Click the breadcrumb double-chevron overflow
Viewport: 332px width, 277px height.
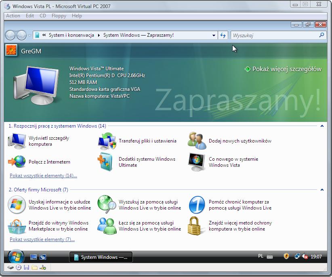pyautogui.click(x=44, y=35)
